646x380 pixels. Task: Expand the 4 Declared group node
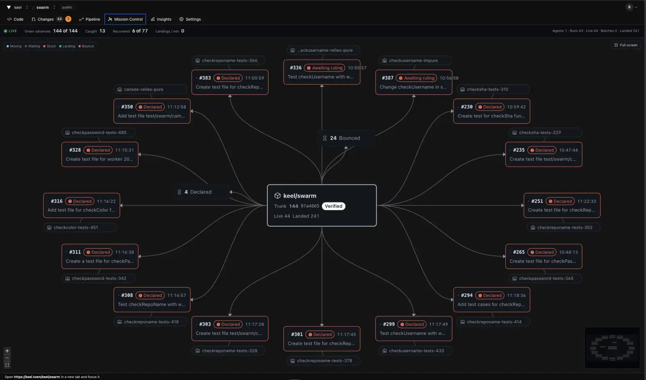pos(201,192)
